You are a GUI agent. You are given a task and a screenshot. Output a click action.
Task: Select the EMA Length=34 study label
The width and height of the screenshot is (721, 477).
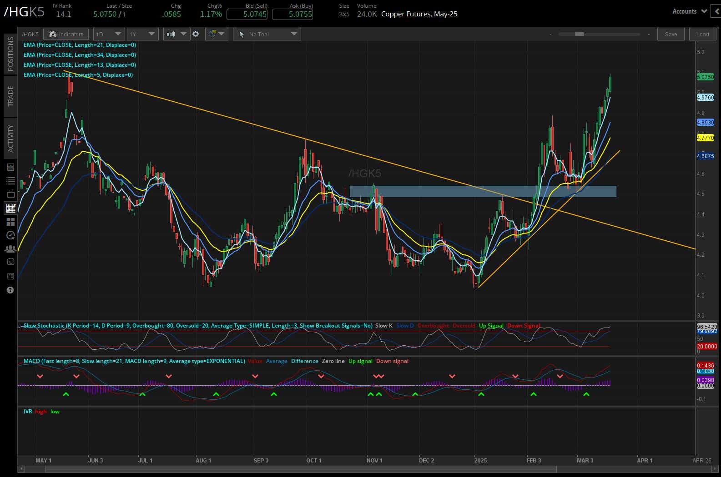80,55
